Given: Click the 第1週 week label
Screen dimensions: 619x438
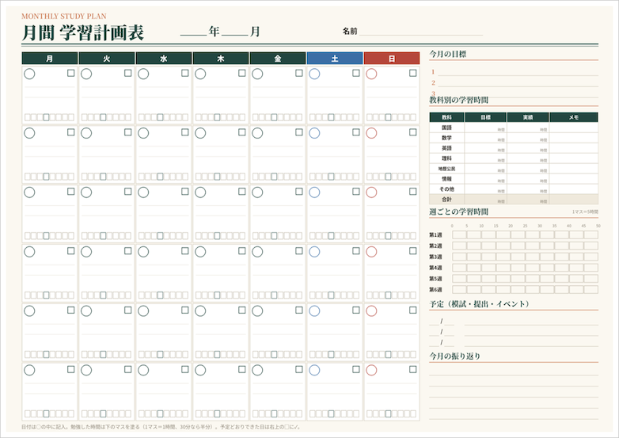Looking at the screenshot, I should (436, 235).
